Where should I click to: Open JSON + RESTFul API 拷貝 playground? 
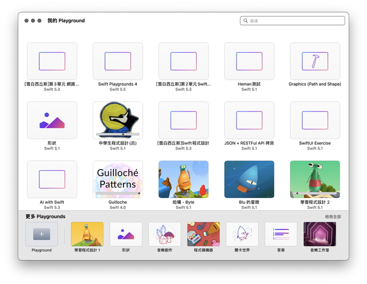coord(249,121)
